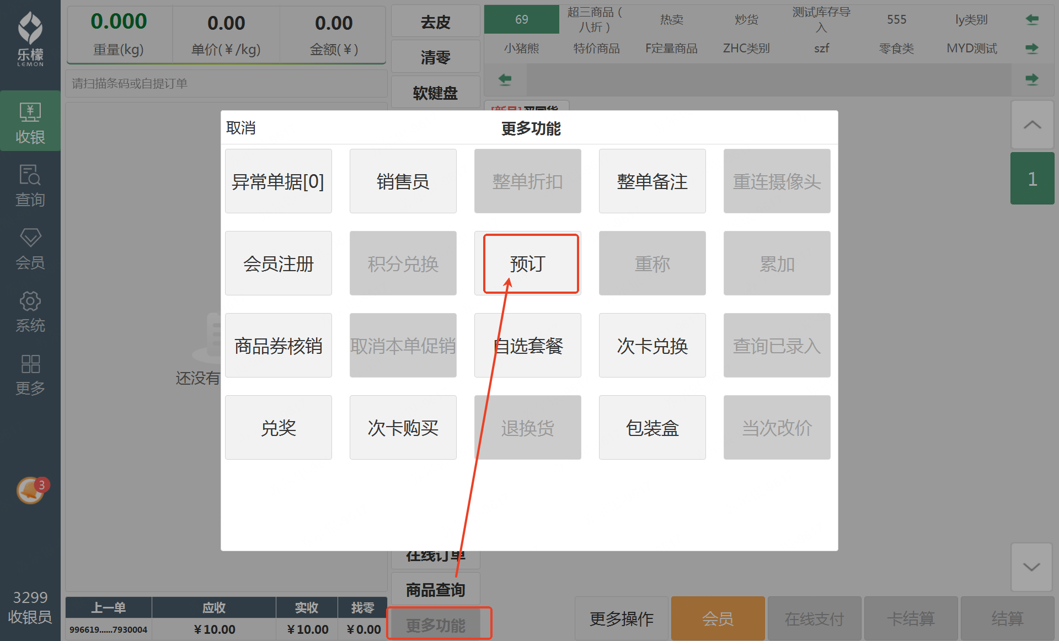Click the barcode scan input field
1059x641 pixels.
[226, 83]
